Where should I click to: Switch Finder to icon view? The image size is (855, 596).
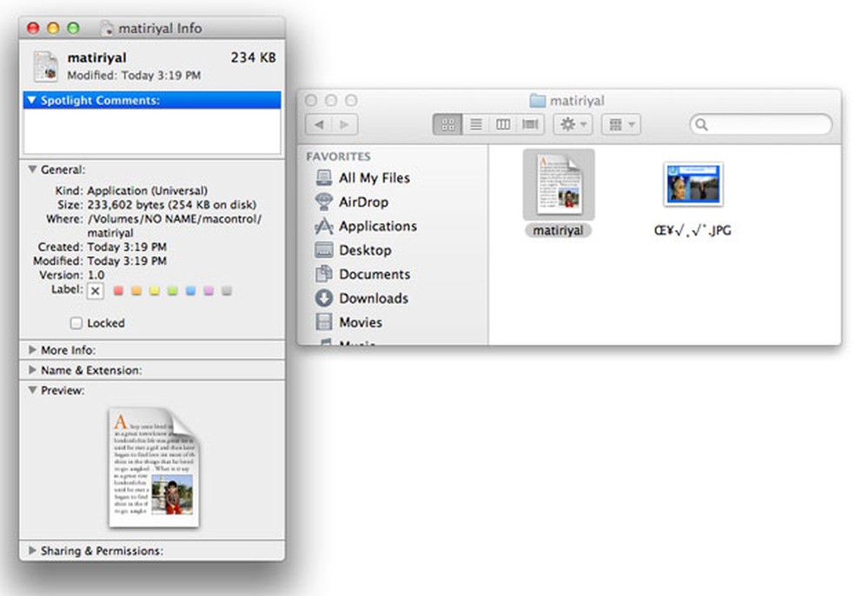pos(447,124)
